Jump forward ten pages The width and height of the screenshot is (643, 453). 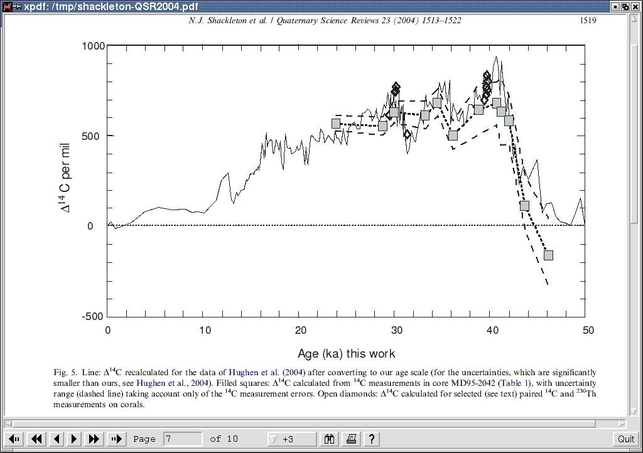point(94,439)
